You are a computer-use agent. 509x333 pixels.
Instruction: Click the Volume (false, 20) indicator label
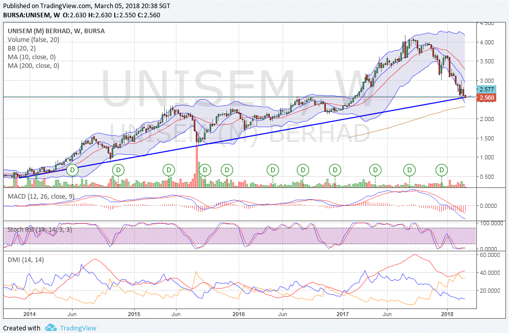pos(34,40)
